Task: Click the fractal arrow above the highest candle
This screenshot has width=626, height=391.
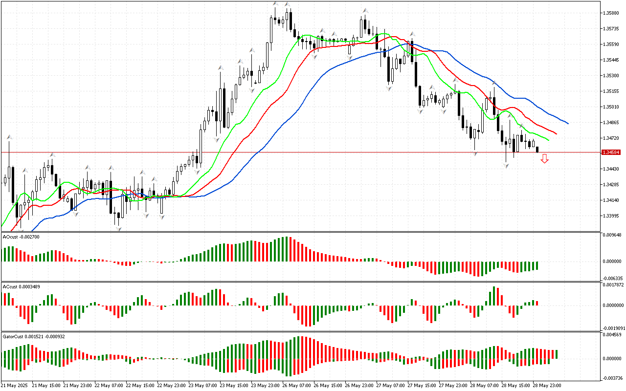Action: click(x=275, y=4)
